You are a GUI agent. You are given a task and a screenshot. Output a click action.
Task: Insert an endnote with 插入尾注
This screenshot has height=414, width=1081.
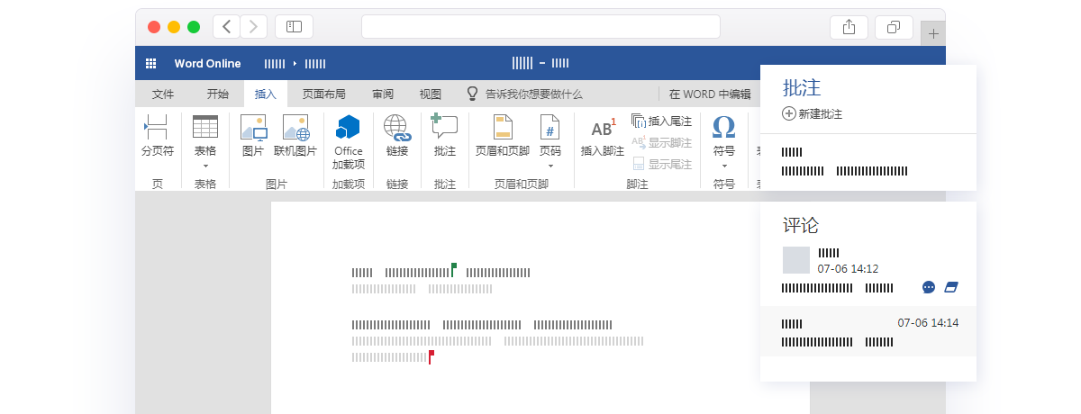click(x=661, y=121)
